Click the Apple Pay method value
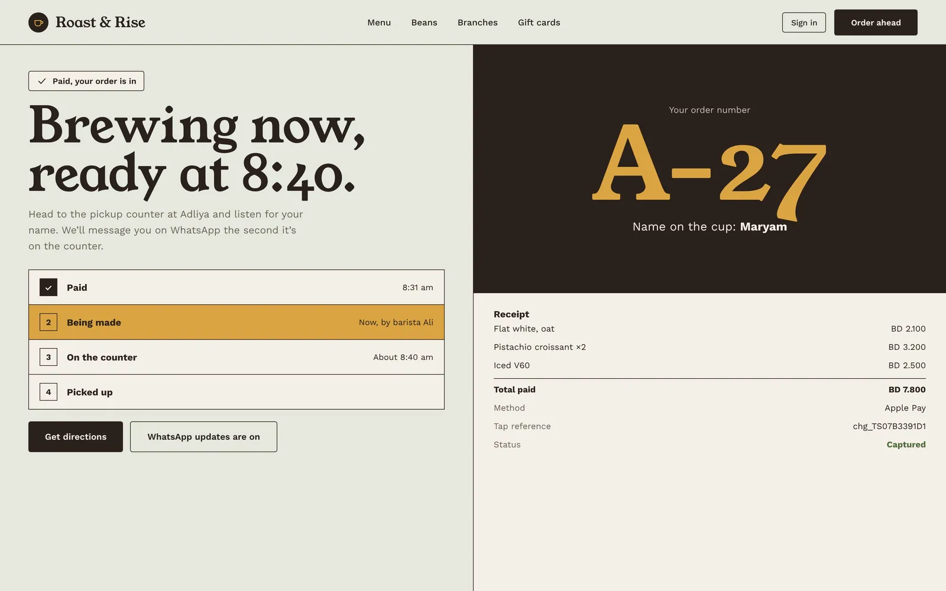 click(905, 408)
